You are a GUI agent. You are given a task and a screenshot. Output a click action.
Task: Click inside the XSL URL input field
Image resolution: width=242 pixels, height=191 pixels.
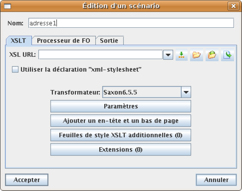click(x=100, y=54)
